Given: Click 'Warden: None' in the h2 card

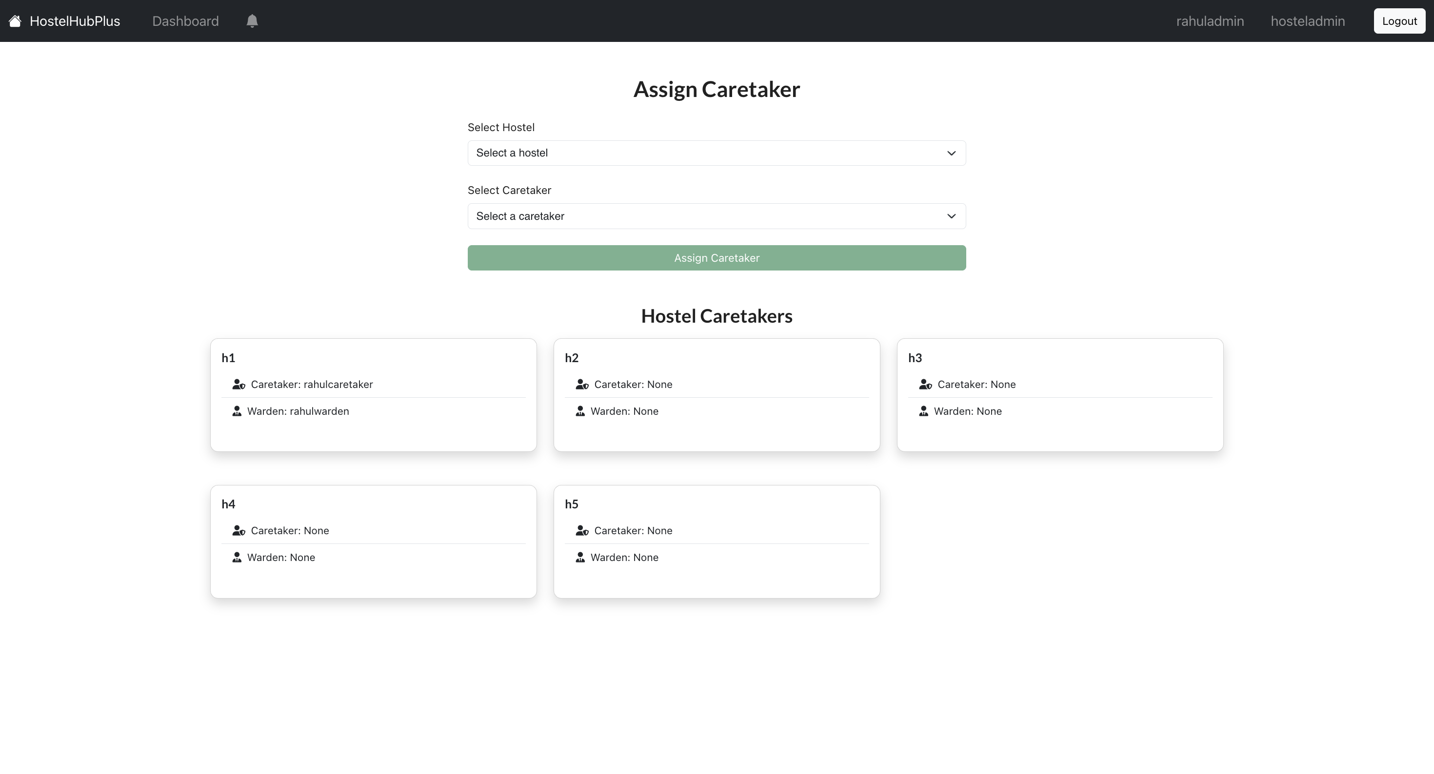Looking at the screenshot, I should click(624, 411).
